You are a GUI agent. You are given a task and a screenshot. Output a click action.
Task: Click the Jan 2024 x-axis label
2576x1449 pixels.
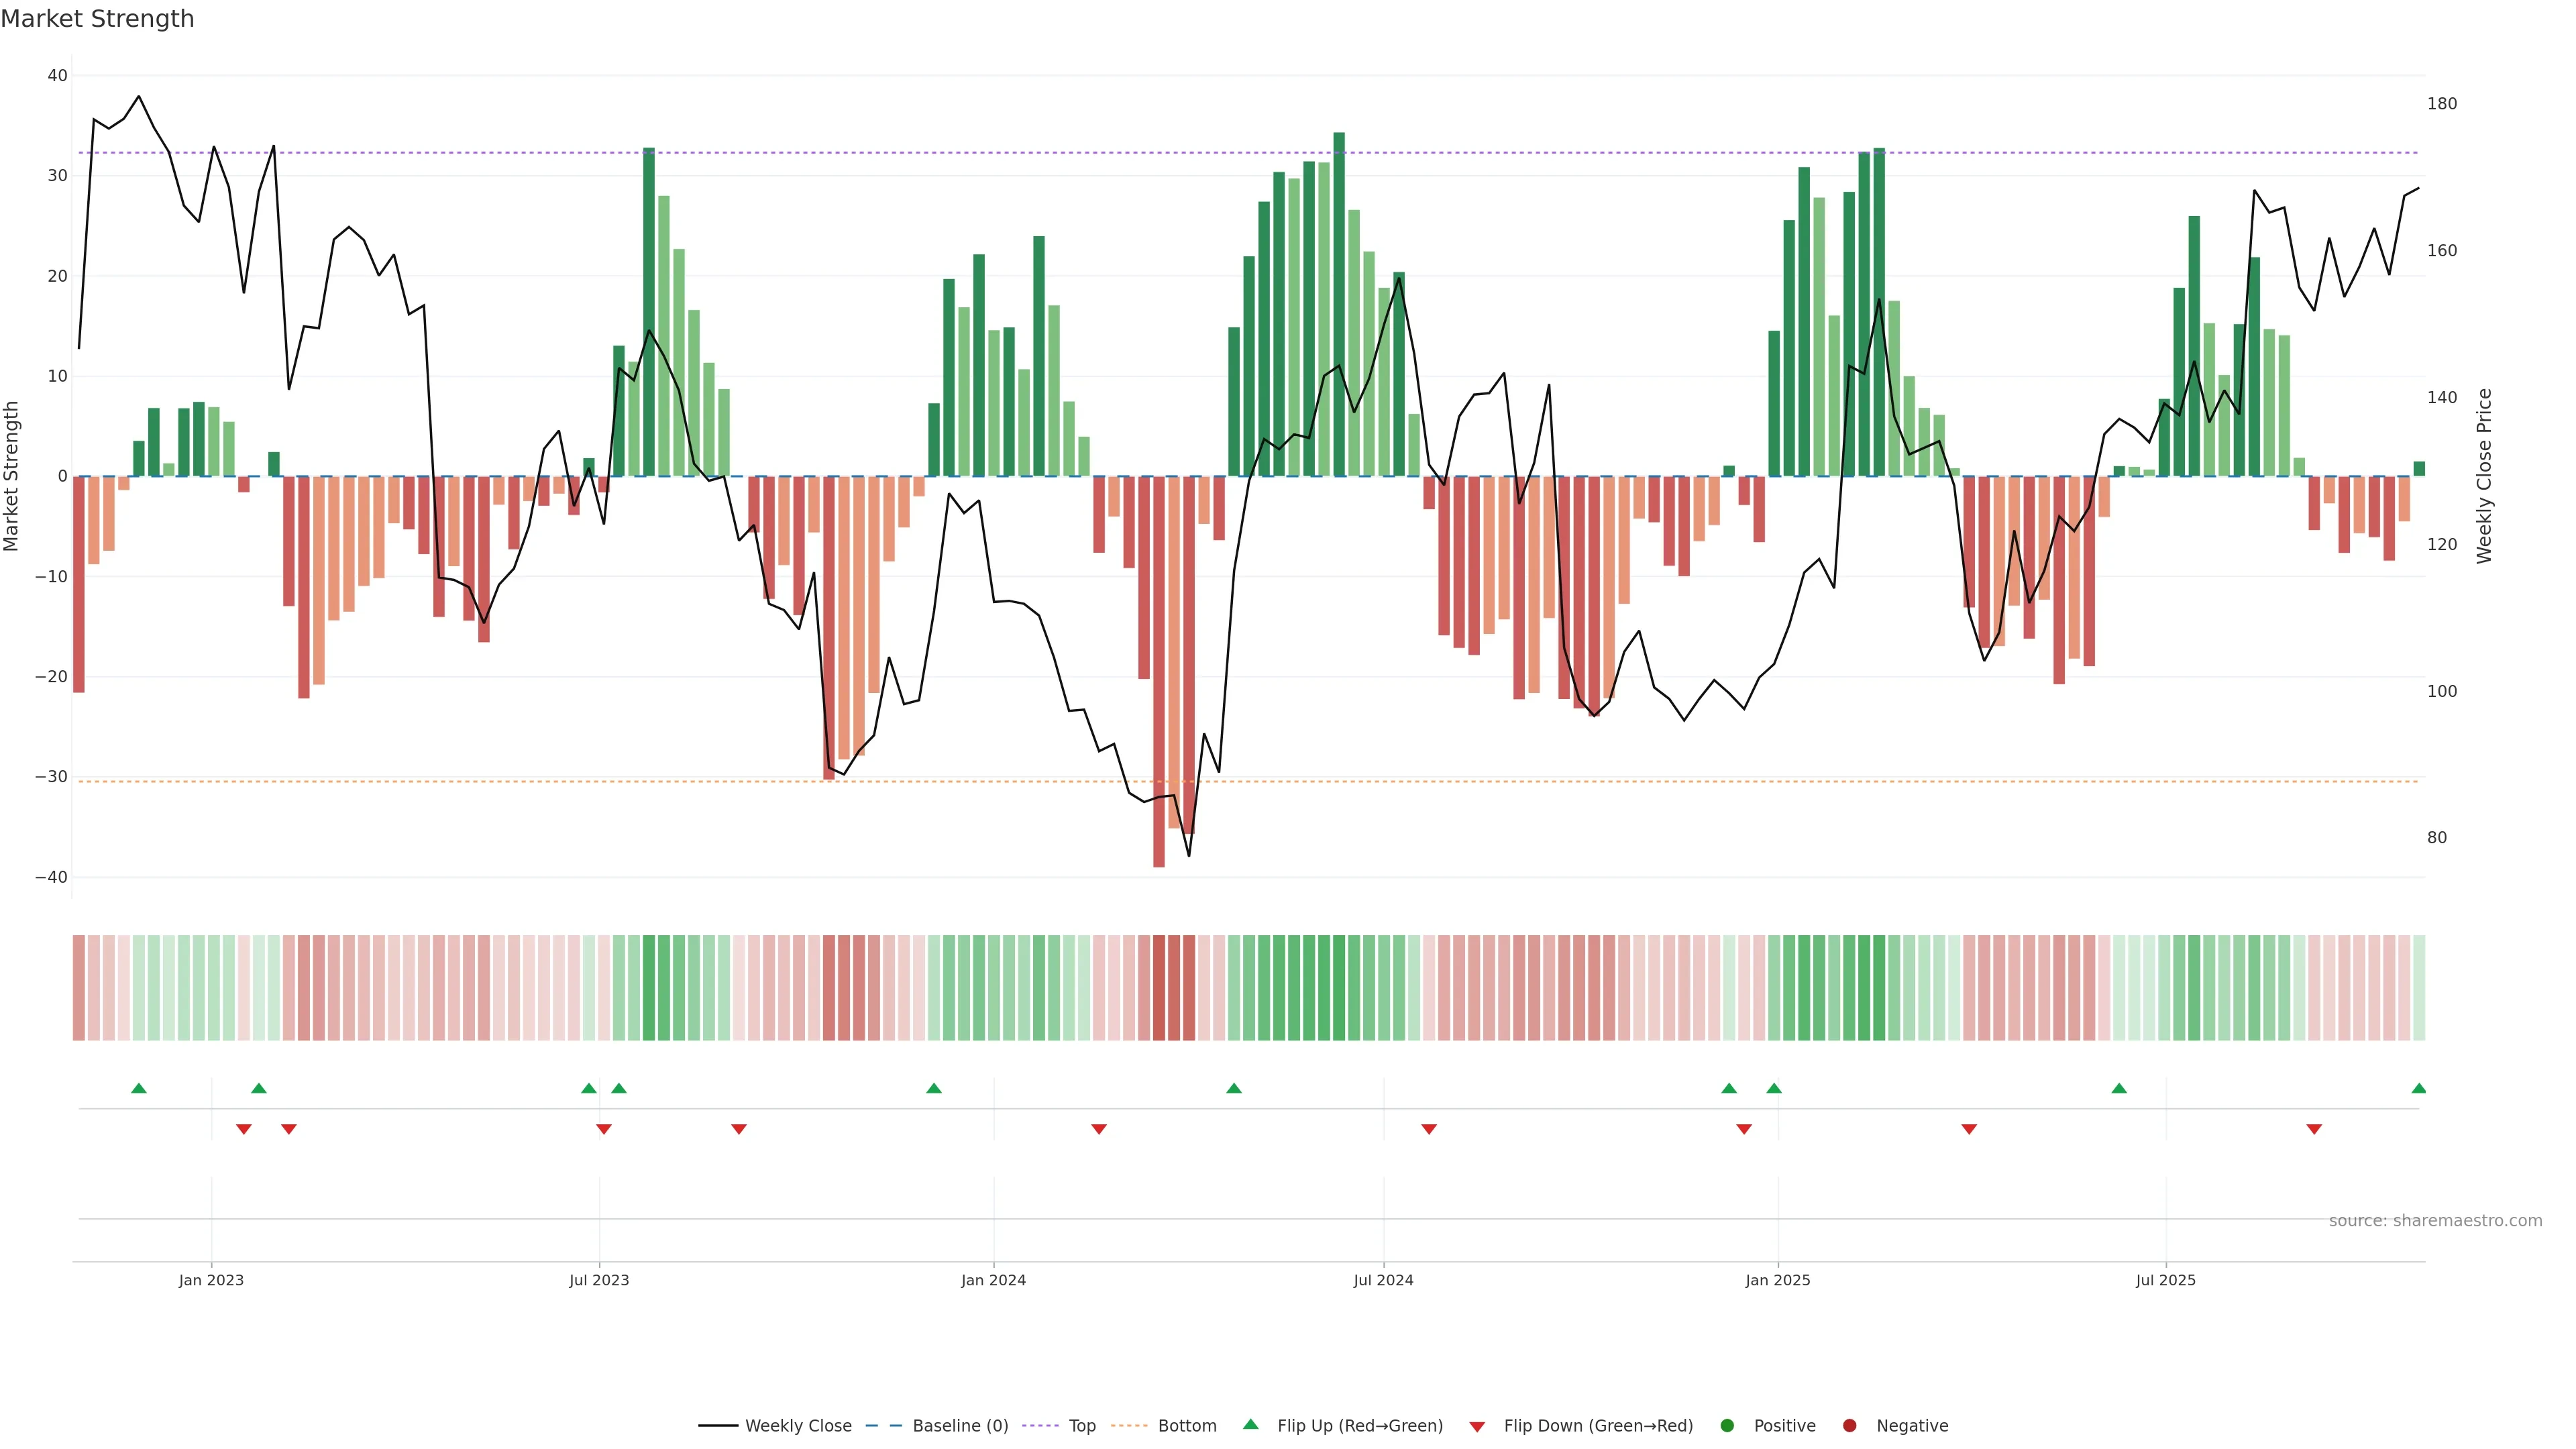[993, 1280]
